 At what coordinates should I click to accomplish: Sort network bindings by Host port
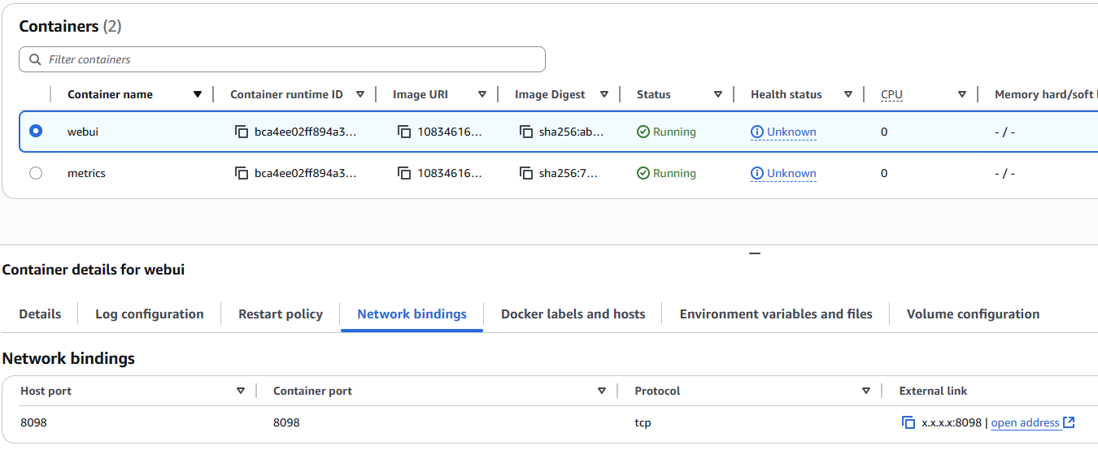241,391
